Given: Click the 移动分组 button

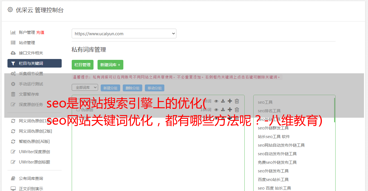Looking at the screenshot, I should coord(155,88).
